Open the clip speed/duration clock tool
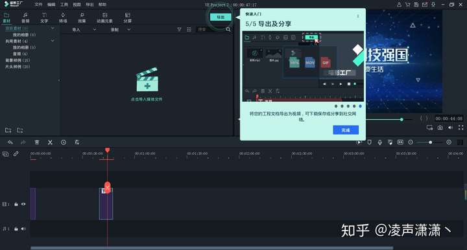 coord(64,142)
